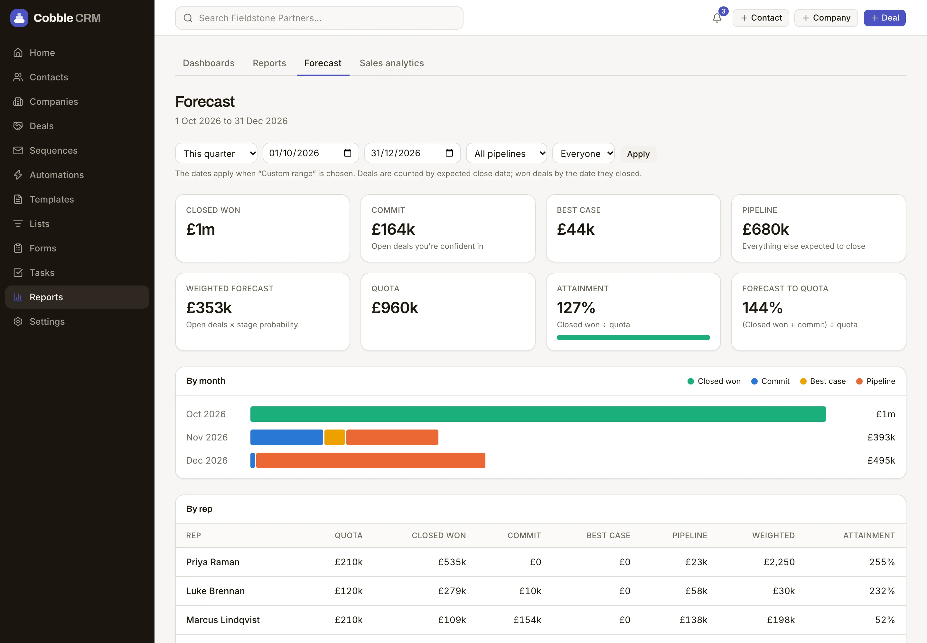Switch to the Reports tab
927x643 pixels.
click(269, 63)
